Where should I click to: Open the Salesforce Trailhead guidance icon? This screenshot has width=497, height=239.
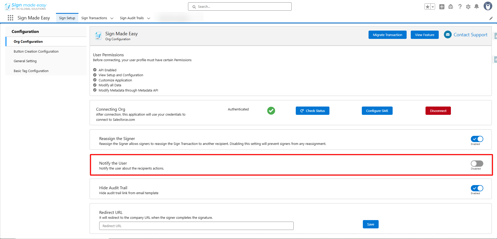[451, 7]
